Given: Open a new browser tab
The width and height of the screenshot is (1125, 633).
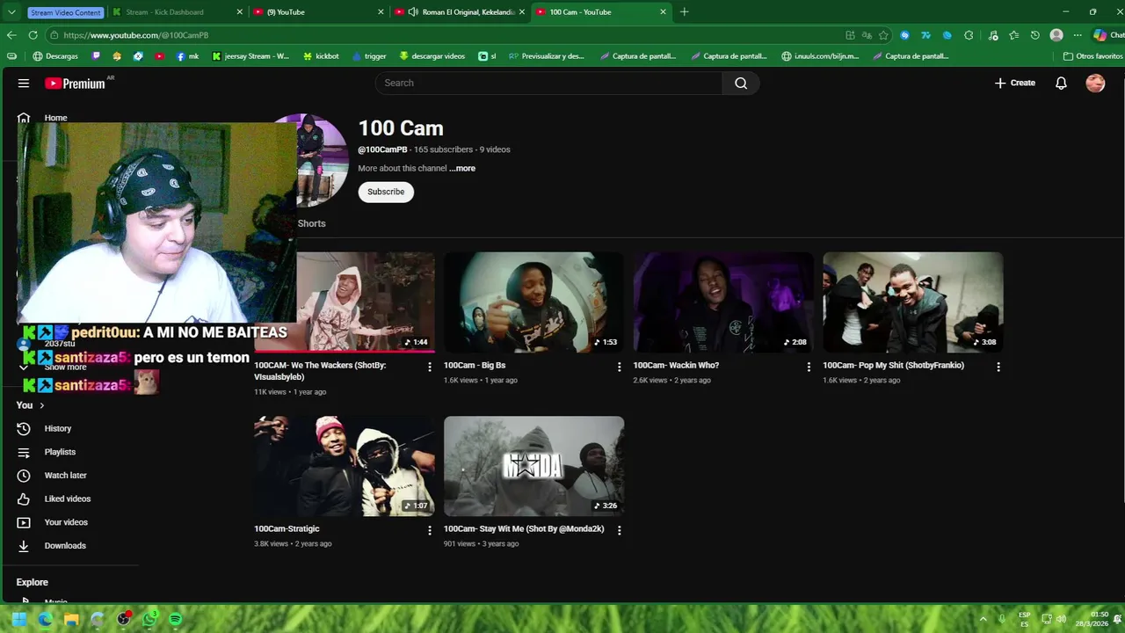Looking at the screenshot, I should (685, 12).
